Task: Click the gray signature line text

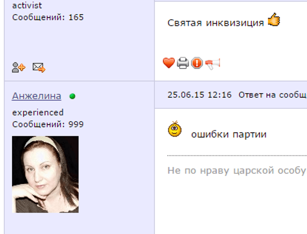Action: pos(237,170)
